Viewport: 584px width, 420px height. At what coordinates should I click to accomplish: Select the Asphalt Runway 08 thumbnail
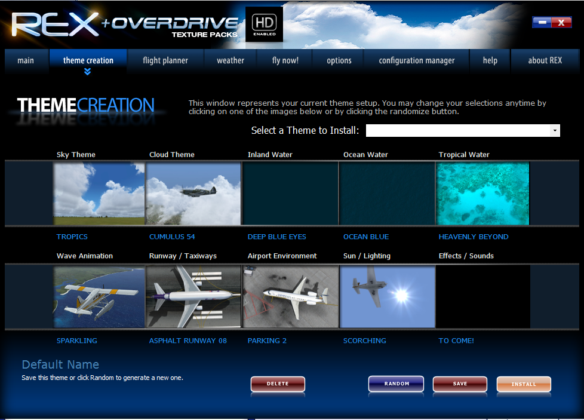(x=193, y=297)
